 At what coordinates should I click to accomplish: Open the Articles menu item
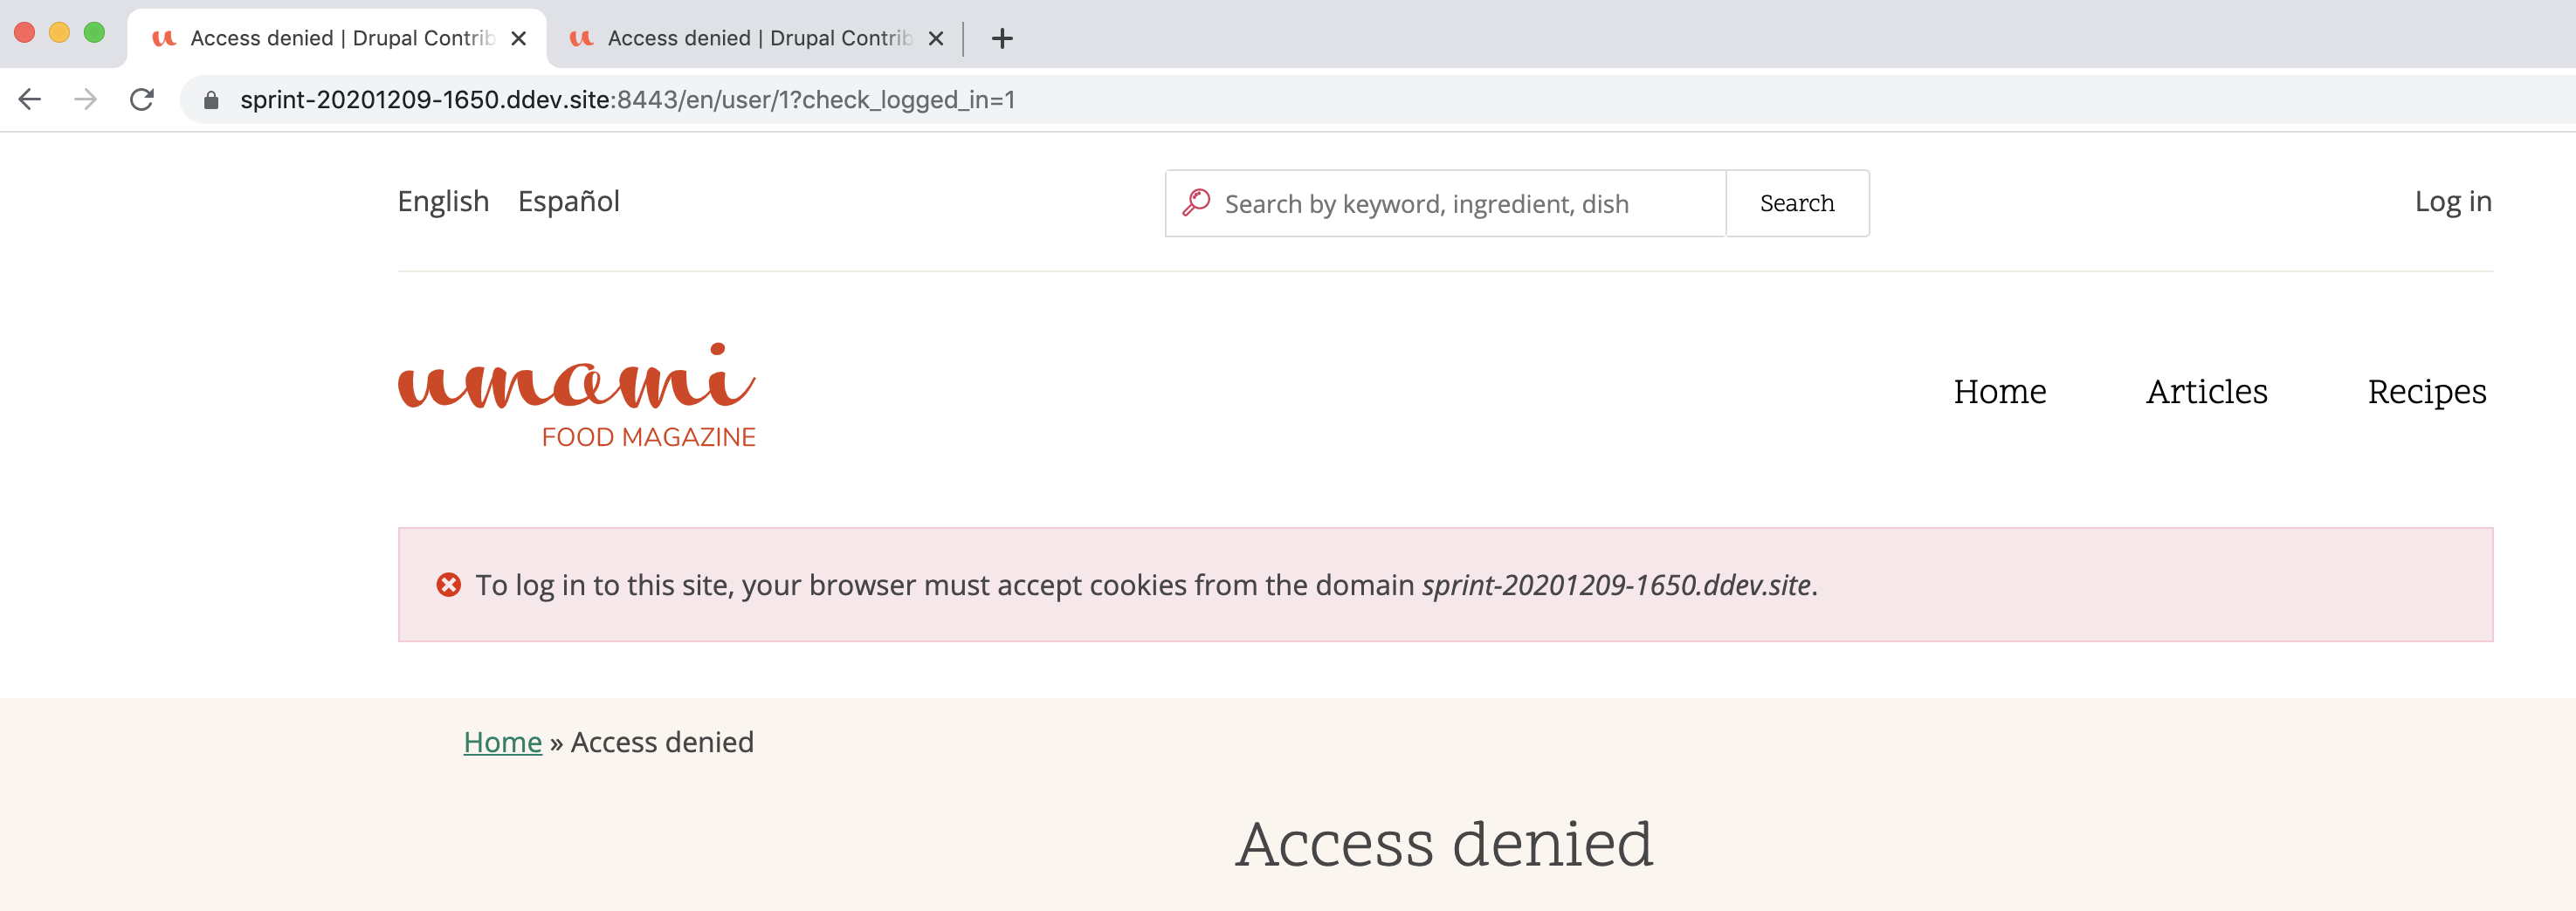(2206, 391)
